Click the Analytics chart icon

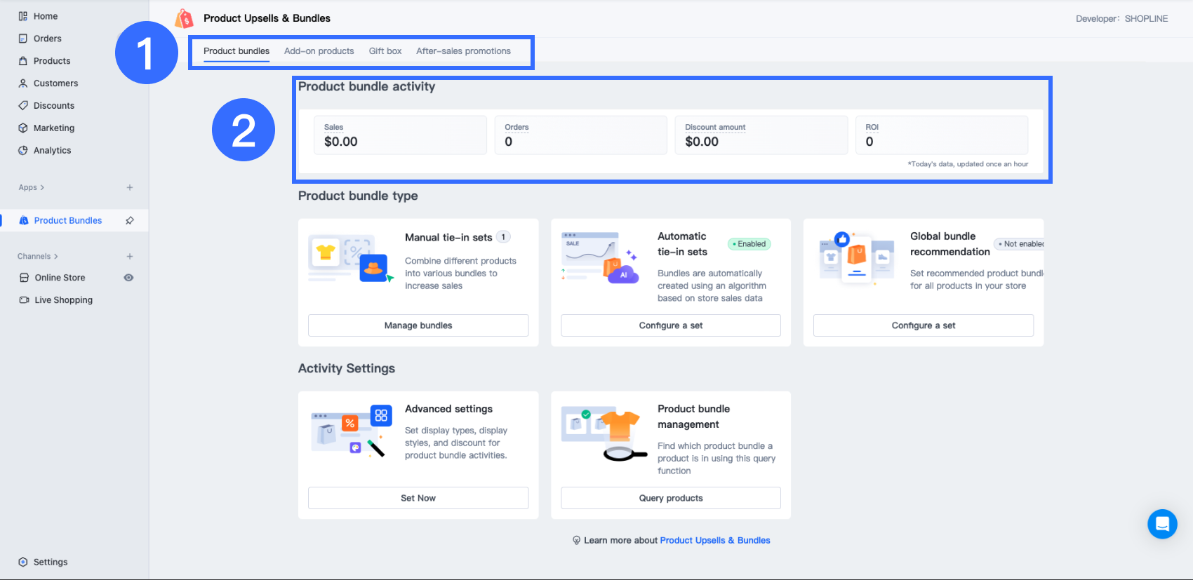point(23,151)
